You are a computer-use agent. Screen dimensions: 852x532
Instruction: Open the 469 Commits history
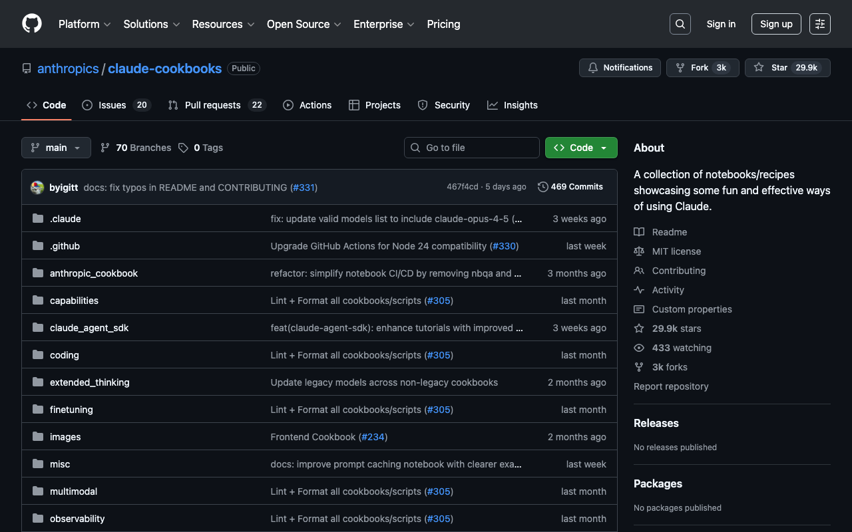pyautogui.click(x=570, y=187)
